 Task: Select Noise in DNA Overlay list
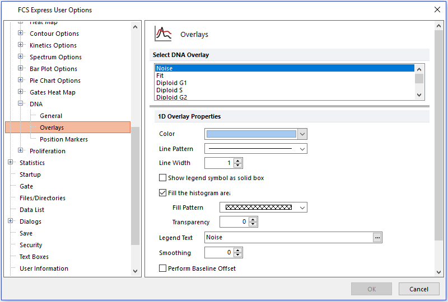(x=284, y=68)
